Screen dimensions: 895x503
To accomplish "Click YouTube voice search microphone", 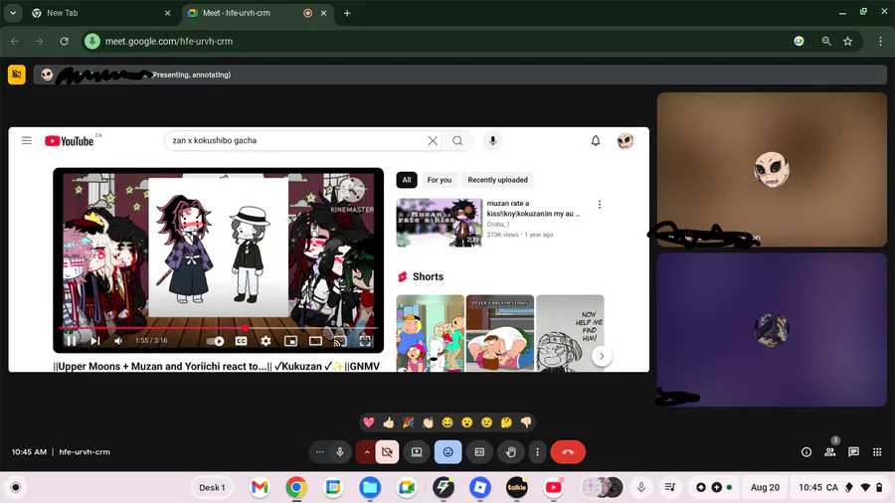I will [x=492, y=141].
